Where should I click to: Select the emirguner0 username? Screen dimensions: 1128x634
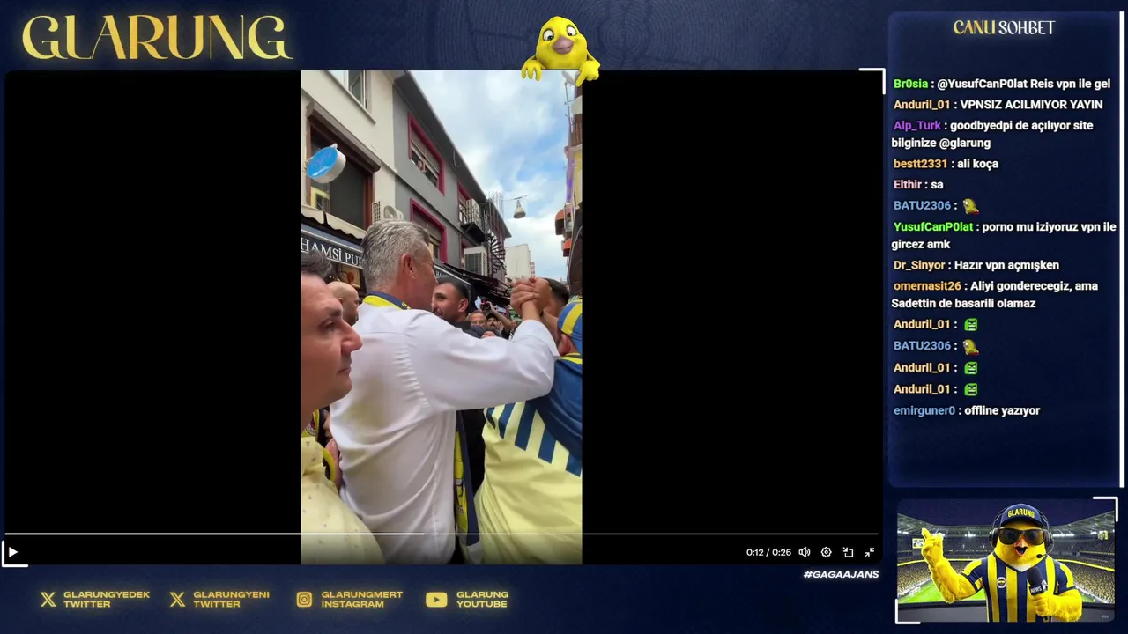[924, 410]
